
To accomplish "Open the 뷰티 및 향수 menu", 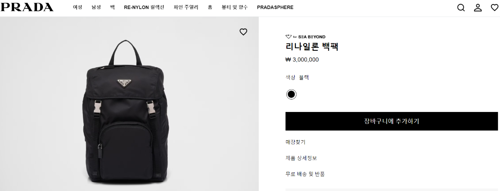I will click(235, 7).
